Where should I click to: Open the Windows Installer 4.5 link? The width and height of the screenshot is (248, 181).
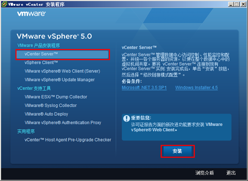coord(196,87)
